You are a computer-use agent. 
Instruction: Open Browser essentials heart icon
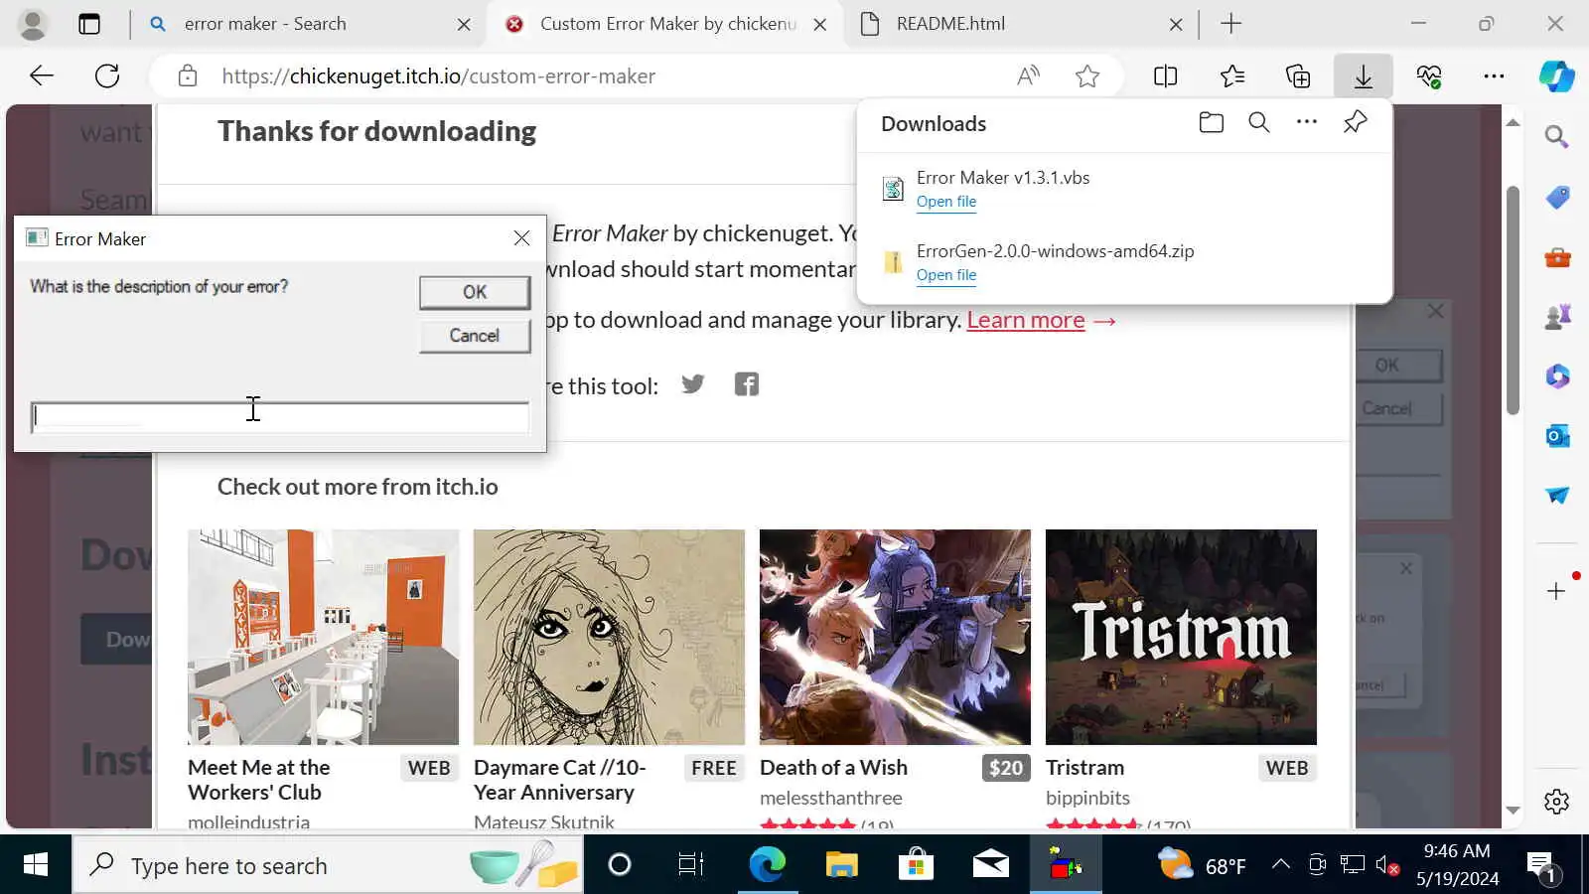pos(1429,75)
